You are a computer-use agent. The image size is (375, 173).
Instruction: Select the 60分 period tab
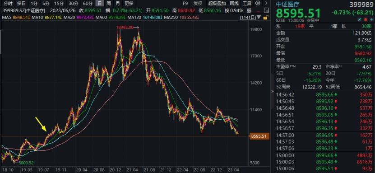(x=88, y=3)
